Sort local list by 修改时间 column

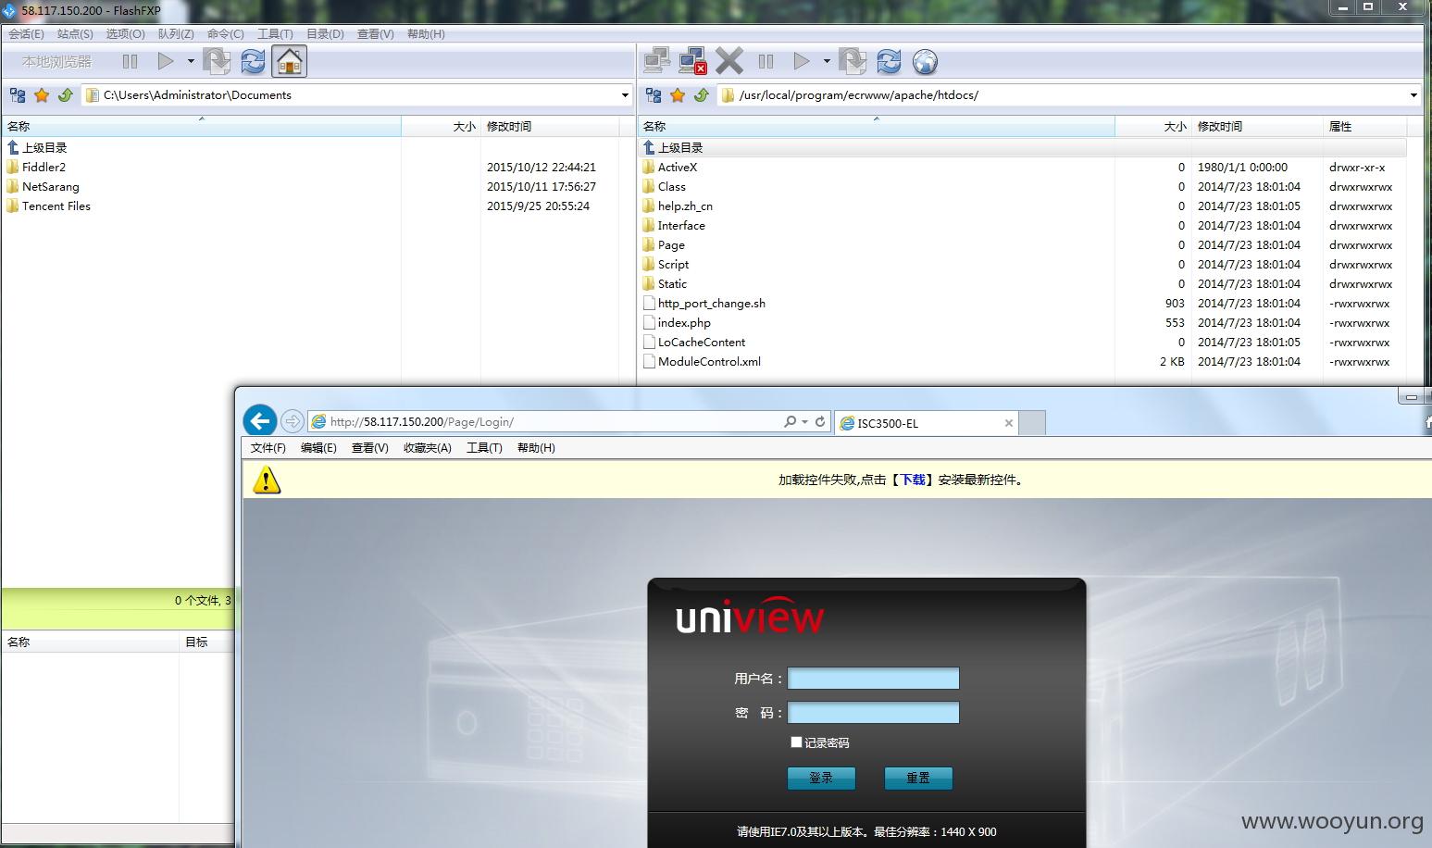(x=550, y=126)
